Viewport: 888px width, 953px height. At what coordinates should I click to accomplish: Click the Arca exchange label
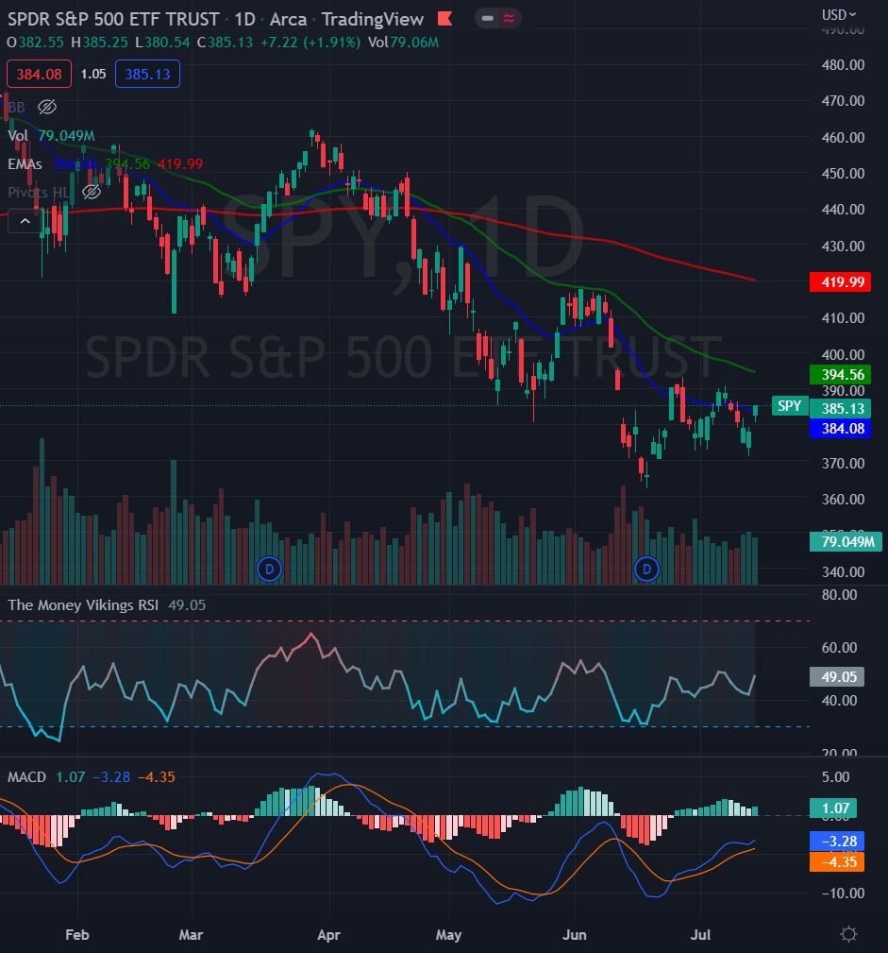point(288,20)
